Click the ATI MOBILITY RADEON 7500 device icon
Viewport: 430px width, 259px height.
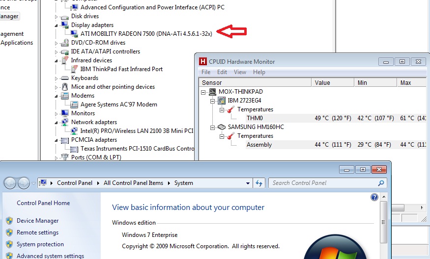pyautogui.click(x=74, y=34)
